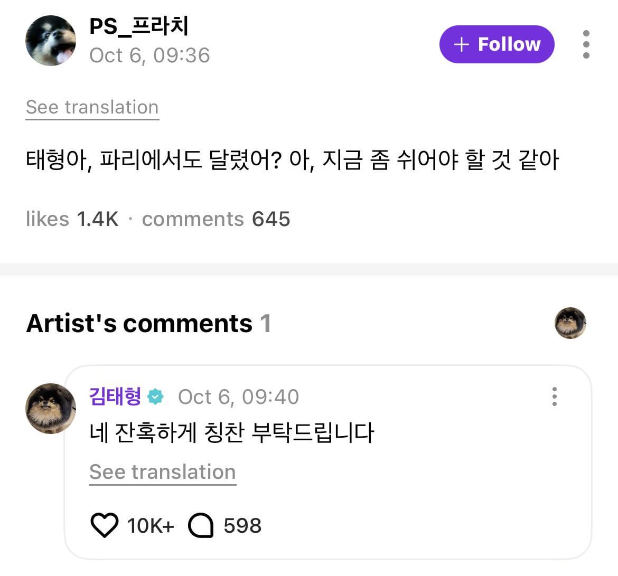Image resolution: width=618 pixels, height=576 pixels.
Task: Click the small artist avatar beside Artist's comments
Action: click(570, 323)
